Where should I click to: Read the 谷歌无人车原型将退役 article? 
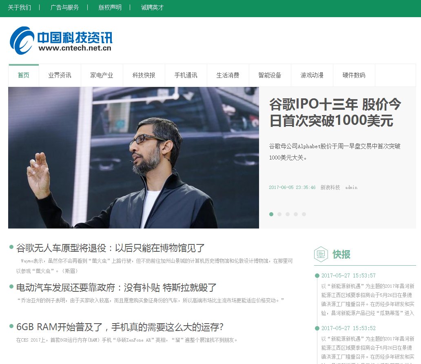pyautogui.click(x=110, y=248)
